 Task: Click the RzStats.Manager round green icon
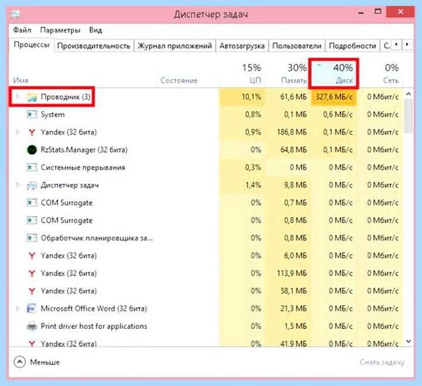pos(32,150)
